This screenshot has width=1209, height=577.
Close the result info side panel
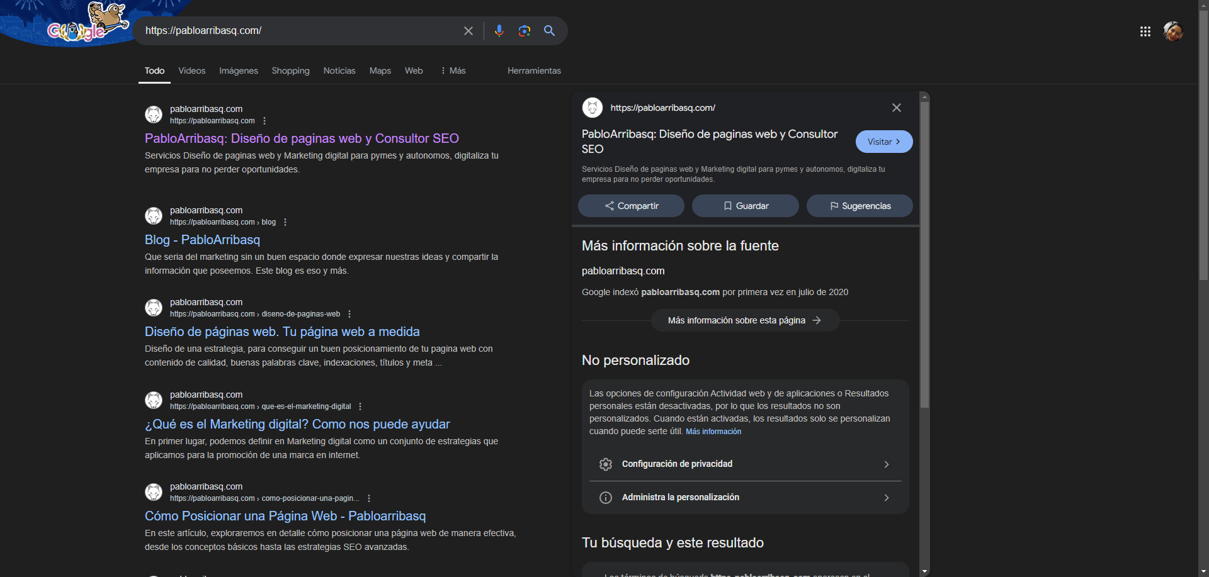(x=897, y=108)
